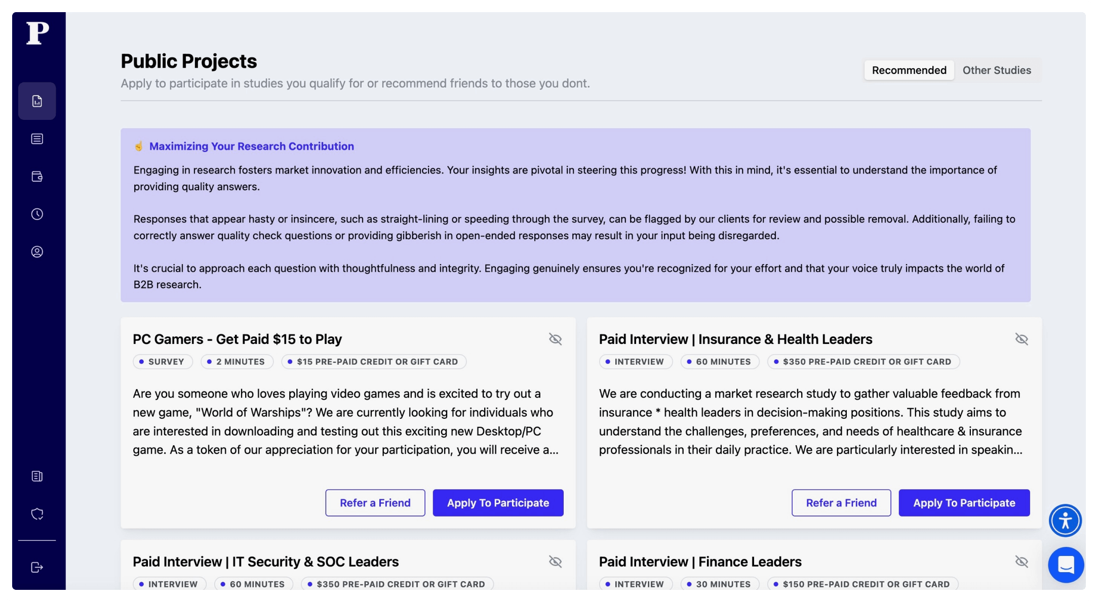Click the list view icon in sidebar
Viewport: 1098px width, 602px height.
(37, 139)
